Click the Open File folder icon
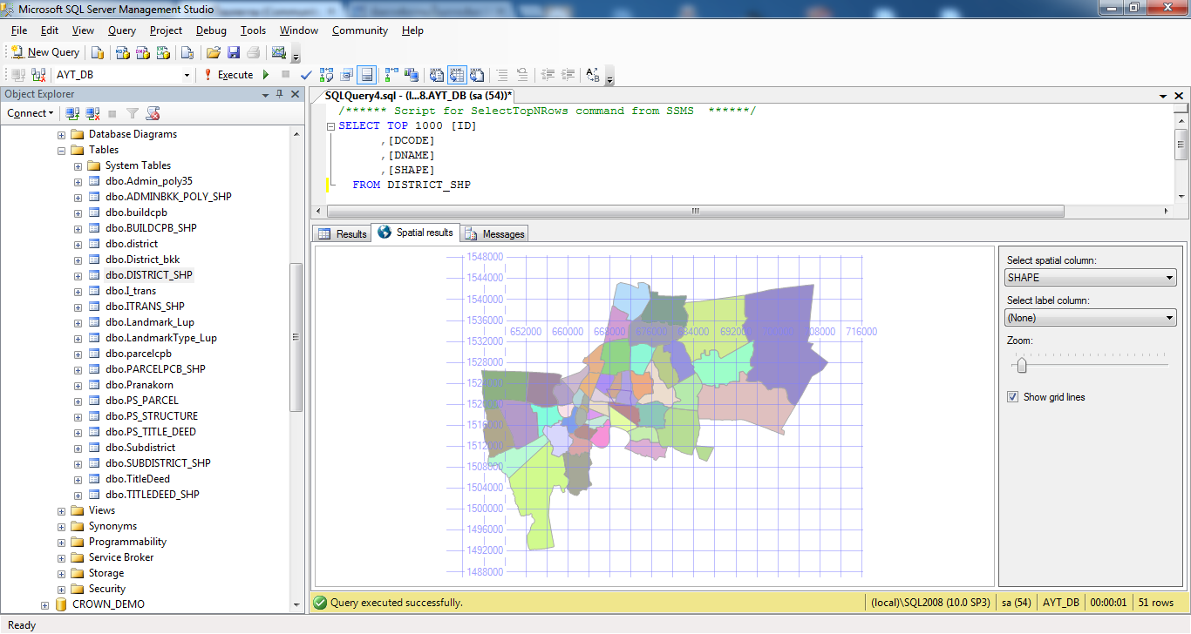The width and height of the screenshot is (1191, 634). (213, 52)
